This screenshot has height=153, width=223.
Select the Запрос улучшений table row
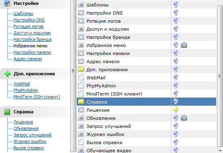pos(146,126)
